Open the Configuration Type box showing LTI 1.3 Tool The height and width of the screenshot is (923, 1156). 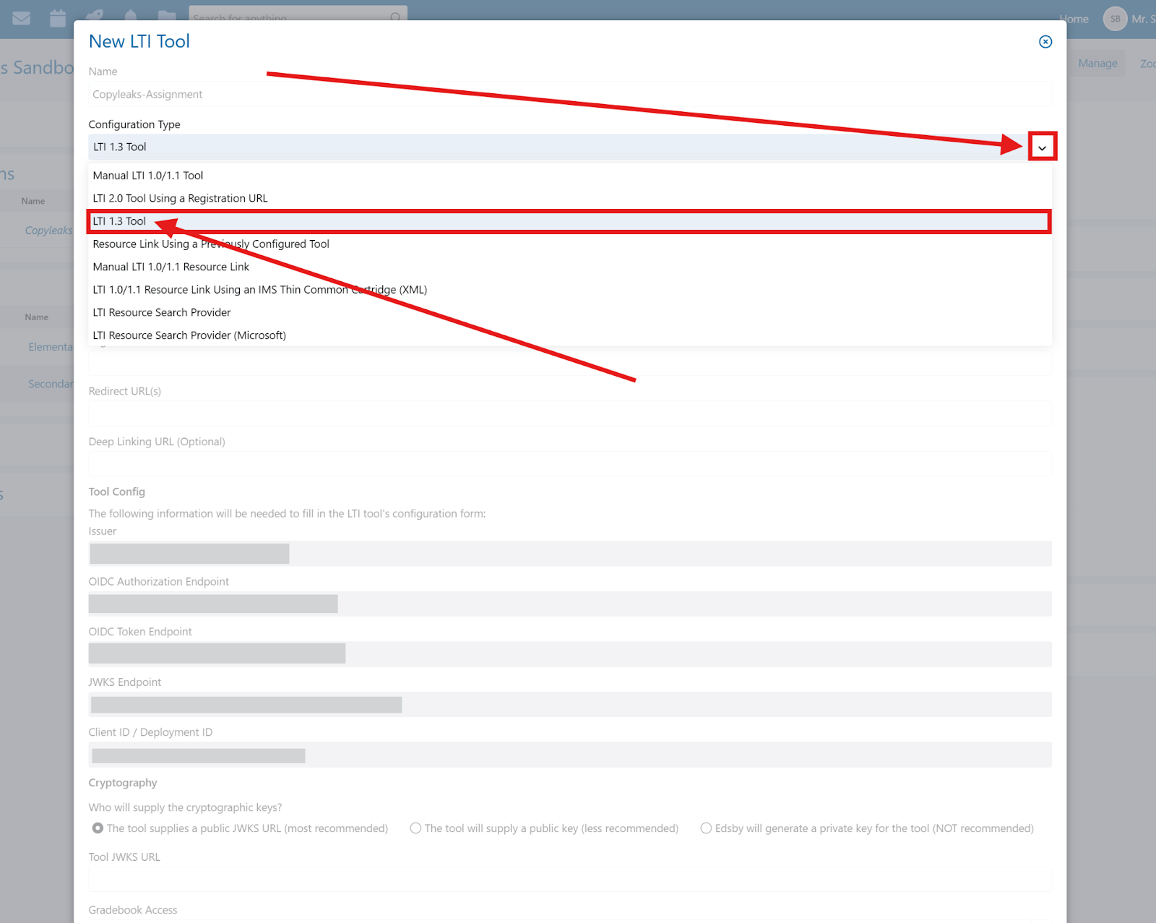point(569,147)
